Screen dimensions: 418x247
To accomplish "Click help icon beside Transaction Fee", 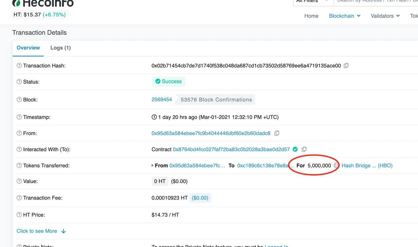I will pyautogui.click(x=19, y=198).
